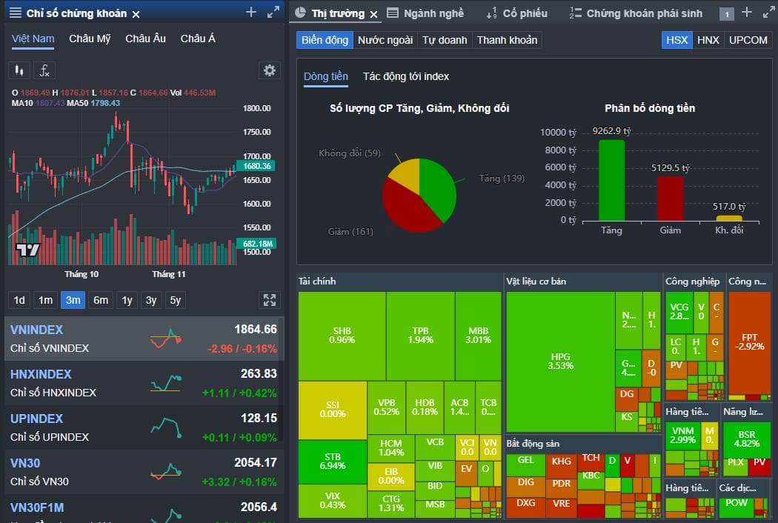The height and width of the screenshot is (523, 778).
Task: Select the Biến động button
Action: (325, 40)
